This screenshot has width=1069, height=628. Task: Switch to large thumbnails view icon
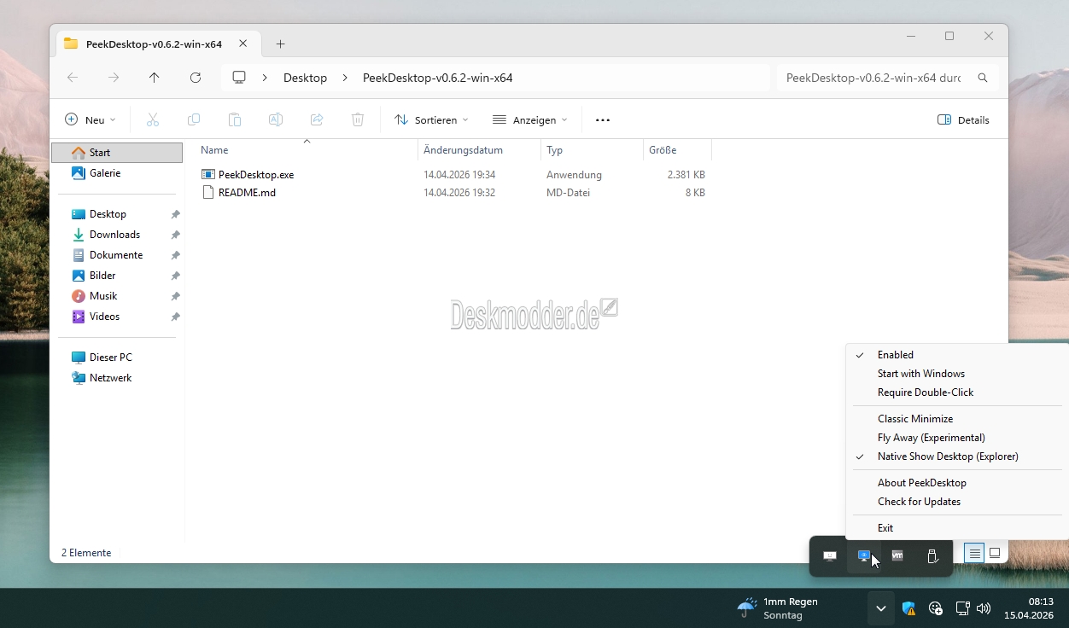click(995, 554)
